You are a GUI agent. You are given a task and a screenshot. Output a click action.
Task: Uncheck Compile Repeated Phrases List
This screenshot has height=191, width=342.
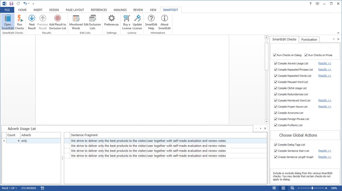point(275,70)
